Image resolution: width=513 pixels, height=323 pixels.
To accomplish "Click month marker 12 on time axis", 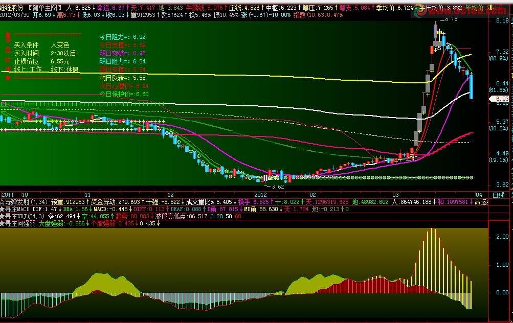I will point(170,195).
